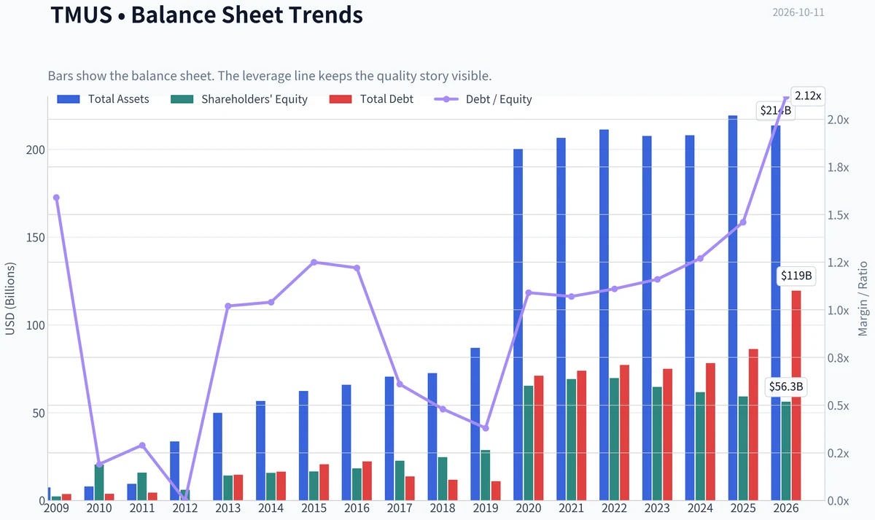Select the Debt / Equity marker for 2015

(x=314, y=262)
